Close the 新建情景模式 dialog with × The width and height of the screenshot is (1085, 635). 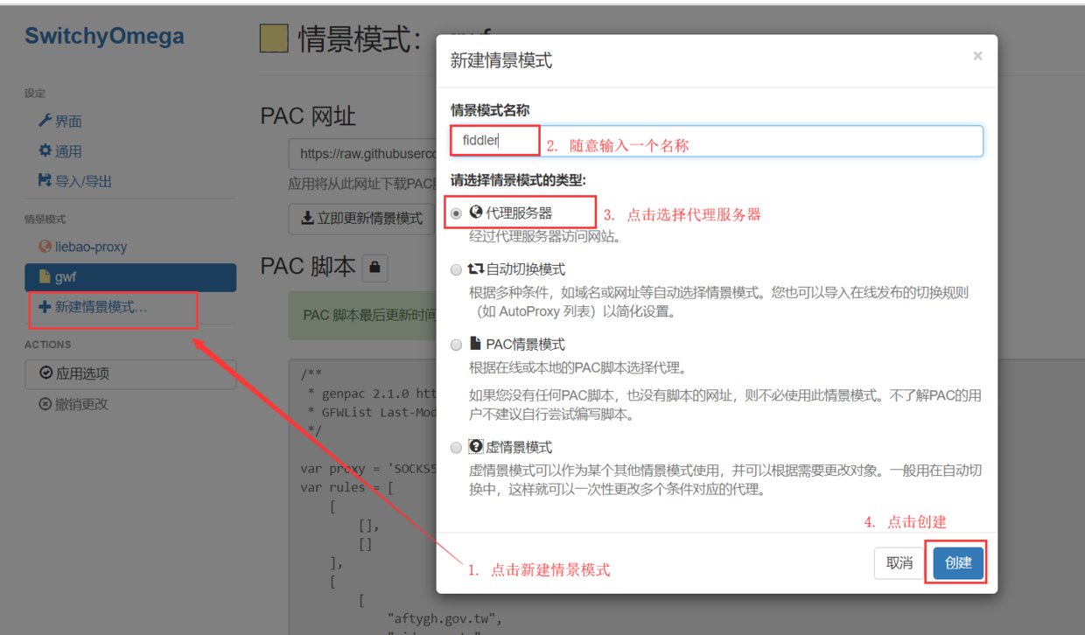point(977,55)
